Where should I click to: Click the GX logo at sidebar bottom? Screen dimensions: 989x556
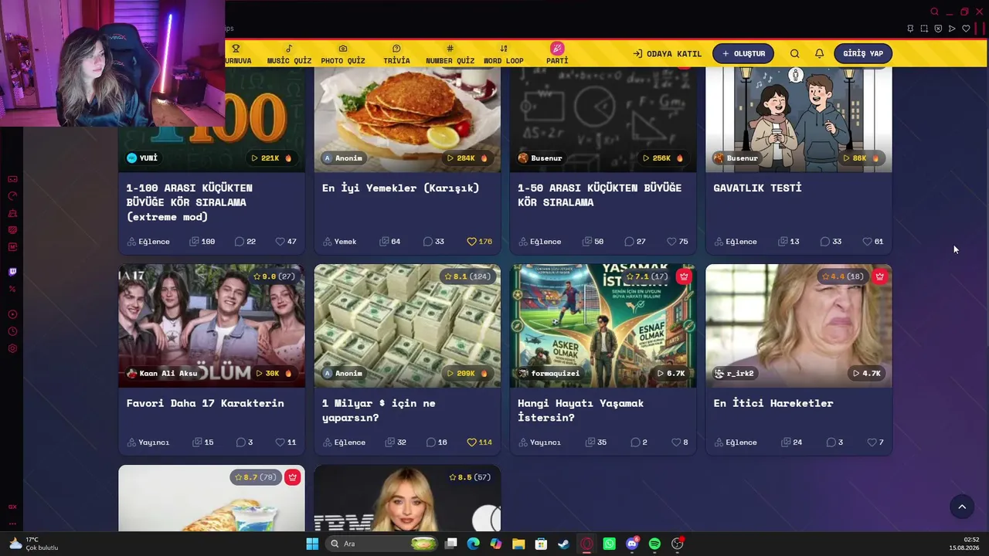pyautogui.click(x=12, y=507)
